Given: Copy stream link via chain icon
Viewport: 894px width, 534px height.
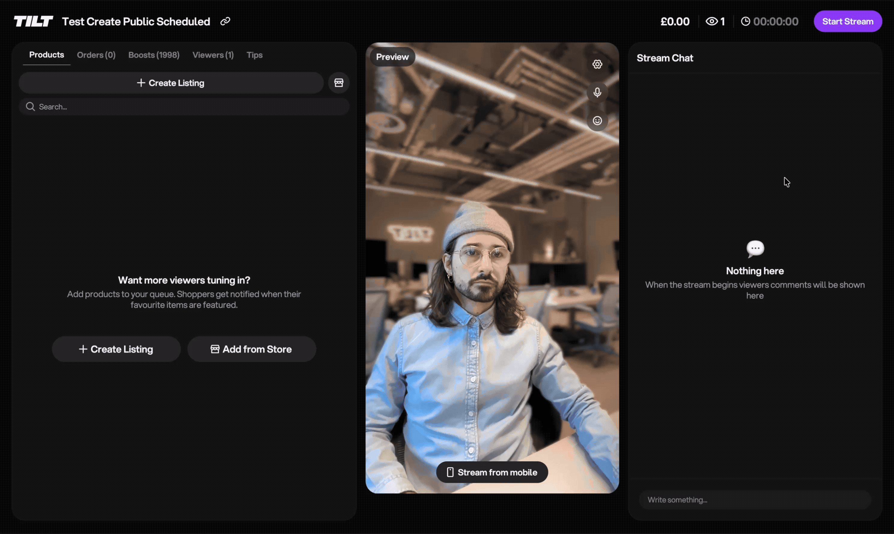Looking at the screenshot, I should point(225,21).
